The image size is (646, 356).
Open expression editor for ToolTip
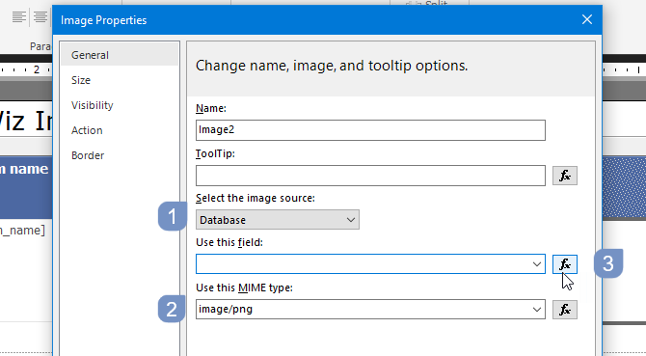pos(564,176)
